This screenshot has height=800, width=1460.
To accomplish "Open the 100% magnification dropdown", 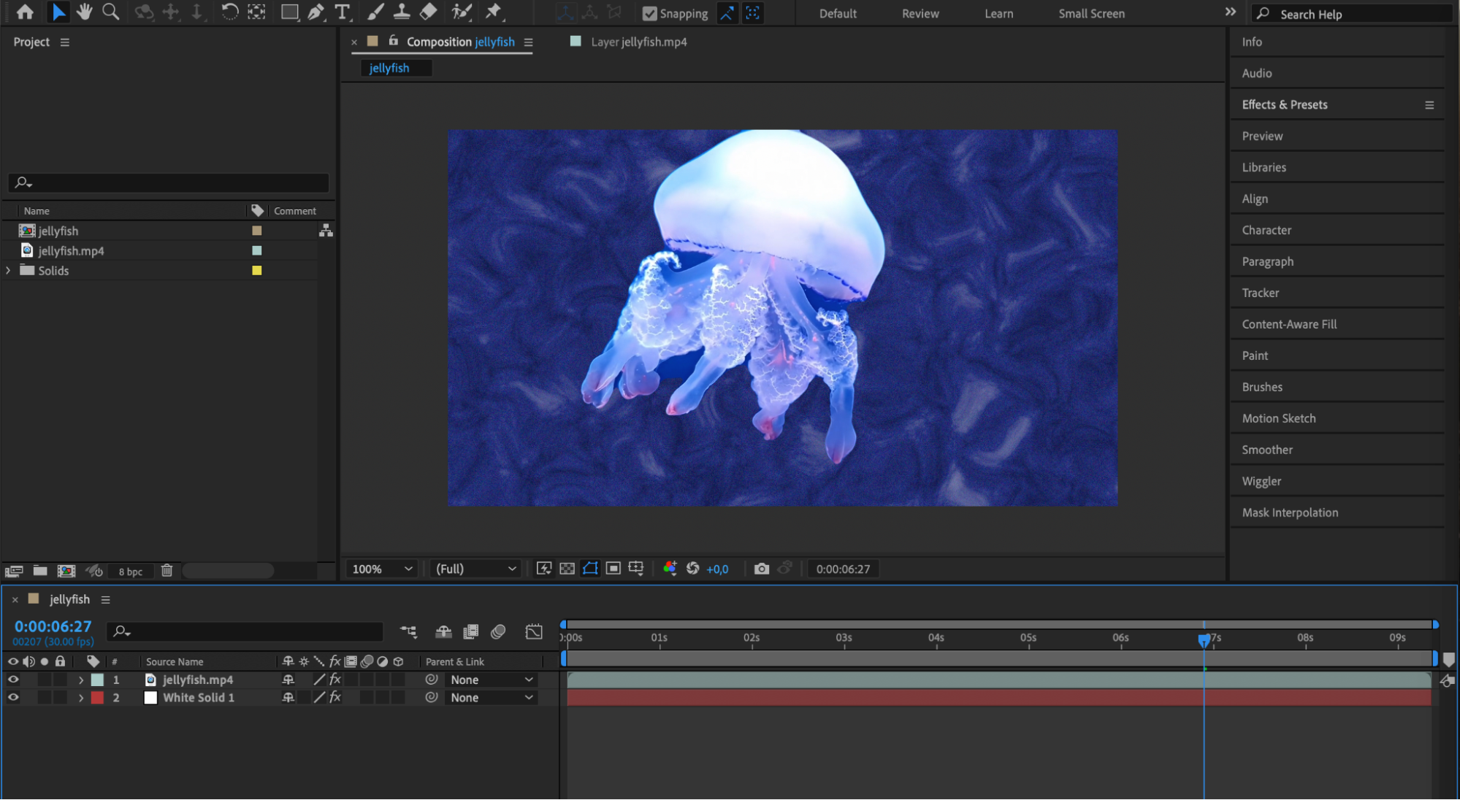I will [382, 569].
